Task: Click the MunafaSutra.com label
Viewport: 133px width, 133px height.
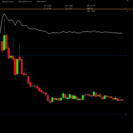Action: [x=25, y=2]
